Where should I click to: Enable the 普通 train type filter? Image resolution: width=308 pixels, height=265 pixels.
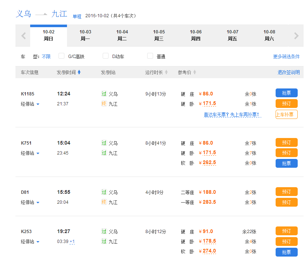[x=150, y=56]
